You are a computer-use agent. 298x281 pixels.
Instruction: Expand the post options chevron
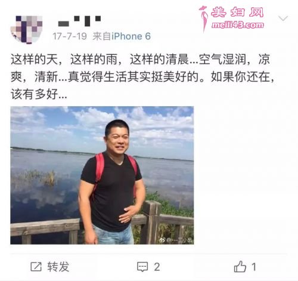(x=283, y=18)
